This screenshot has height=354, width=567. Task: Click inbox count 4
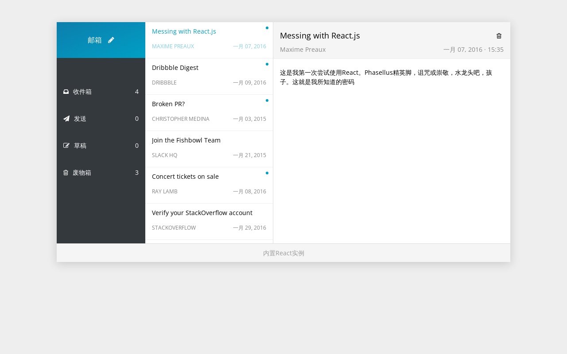[x=137, y=92]
